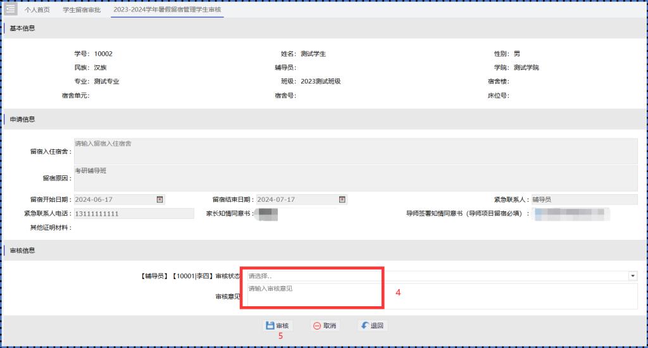Open calendar picker for 留宿开始日期
This screenshot has height=348, width=648.
pos(160,199)
